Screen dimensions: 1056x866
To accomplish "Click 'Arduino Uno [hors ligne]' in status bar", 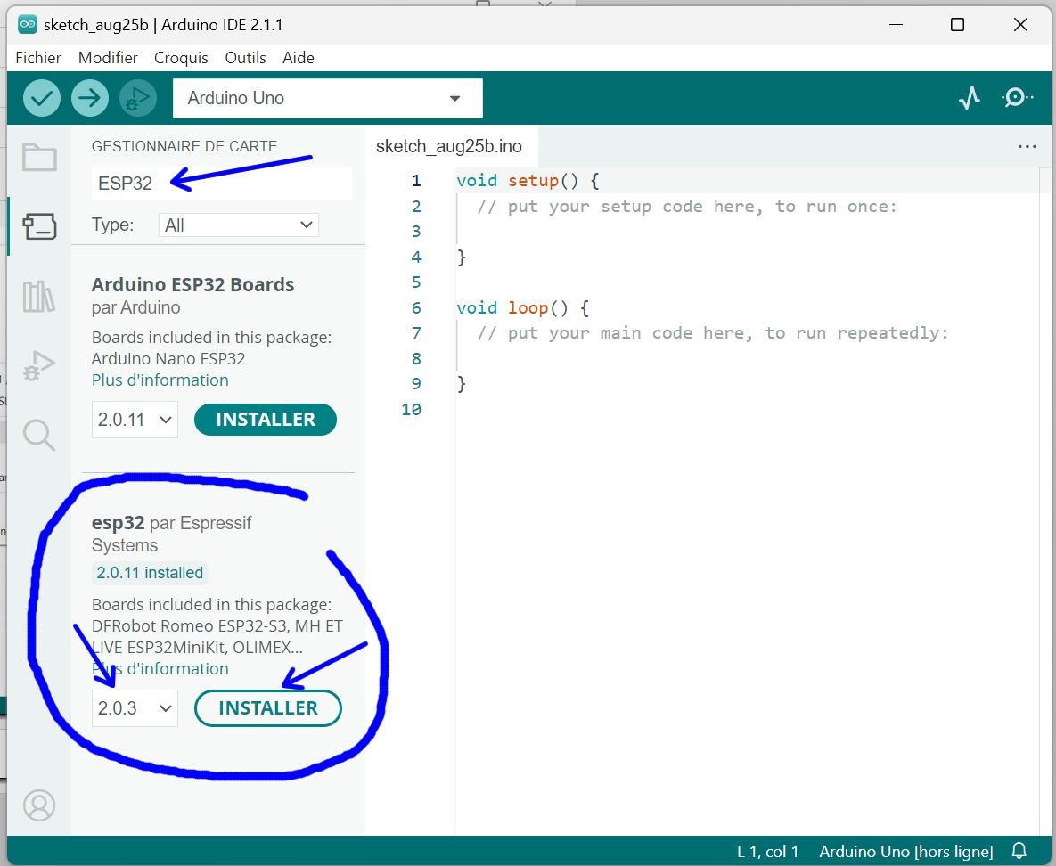I will pyautogui.click(x=905, y=851).
